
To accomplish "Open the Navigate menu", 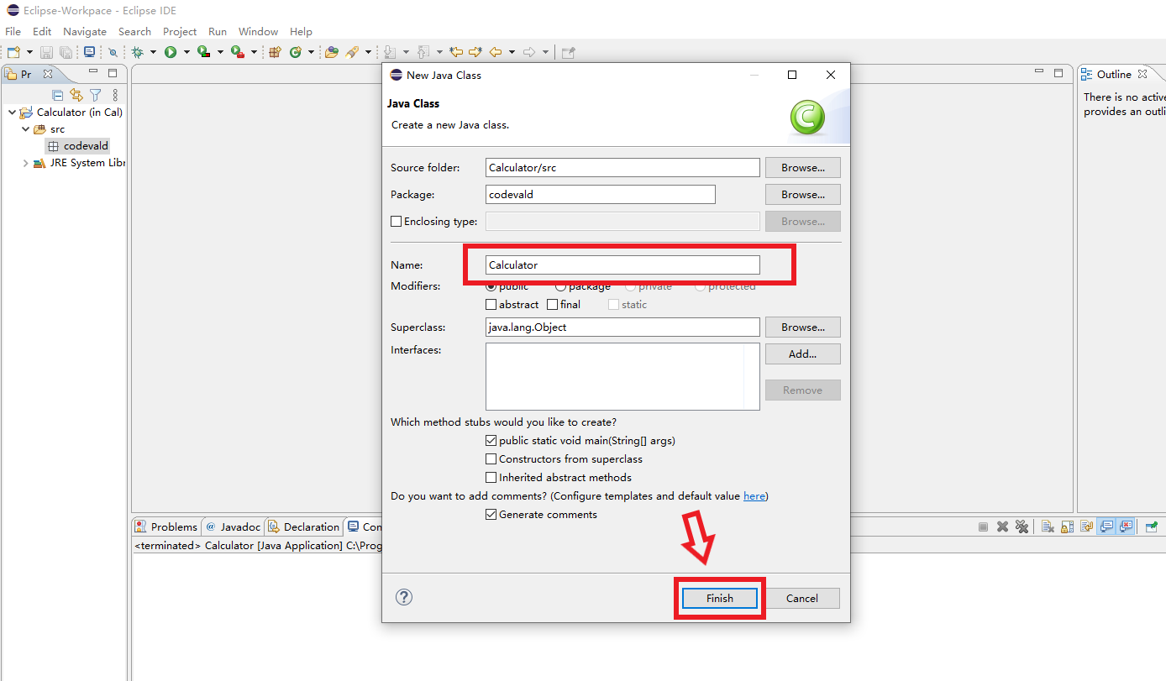I will (x=85, y=31).
